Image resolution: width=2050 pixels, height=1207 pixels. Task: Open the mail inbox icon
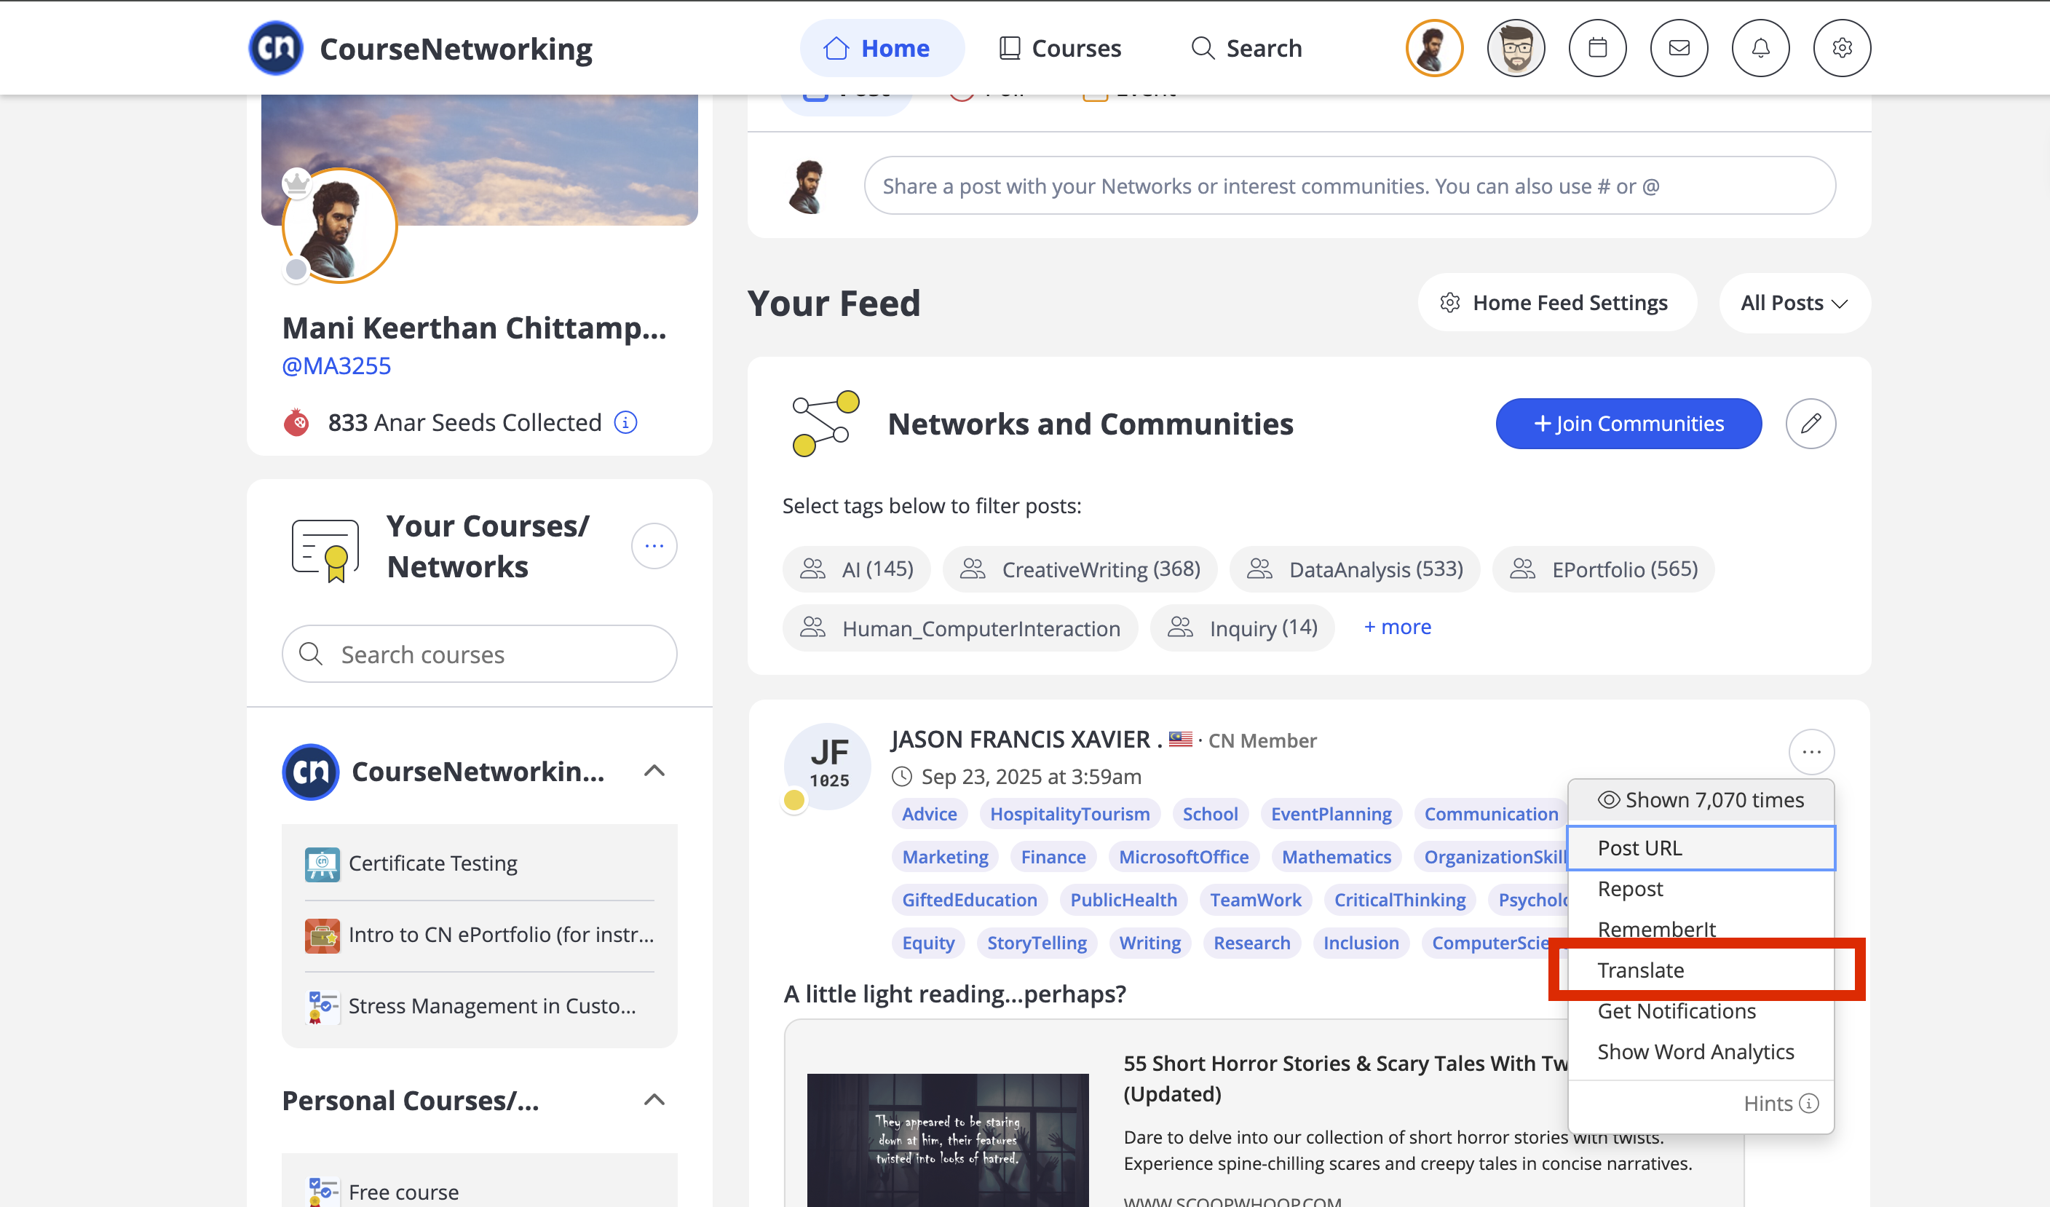[1678, 48]
